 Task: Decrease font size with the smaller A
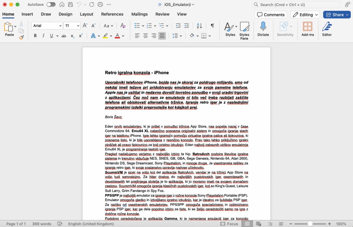pyautogui.click(x=93, y=26)
